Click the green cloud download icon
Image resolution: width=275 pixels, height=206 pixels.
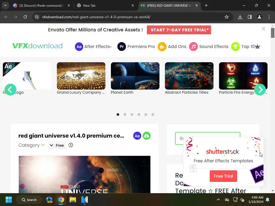(x=147, y=136)
